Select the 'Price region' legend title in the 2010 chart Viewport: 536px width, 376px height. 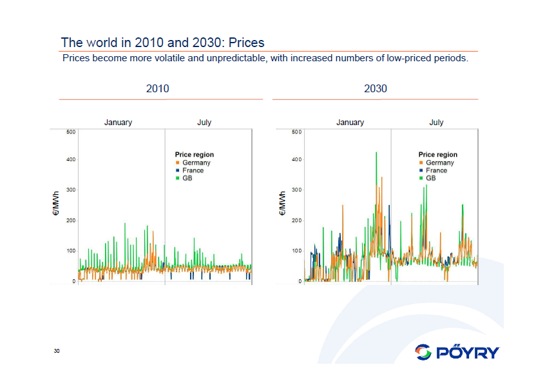(x=194, y=155)
